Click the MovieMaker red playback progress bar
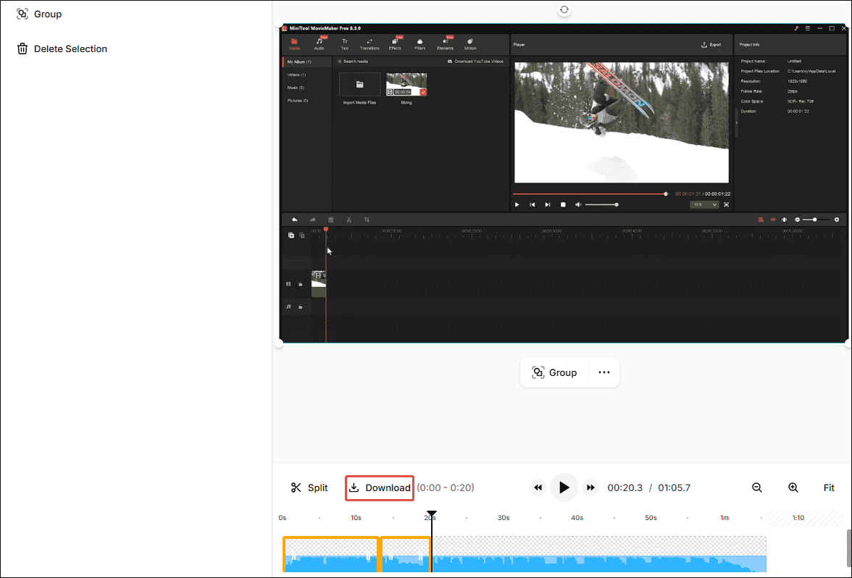Viewport: 852px width, 578px height. (x=590, y=194)
